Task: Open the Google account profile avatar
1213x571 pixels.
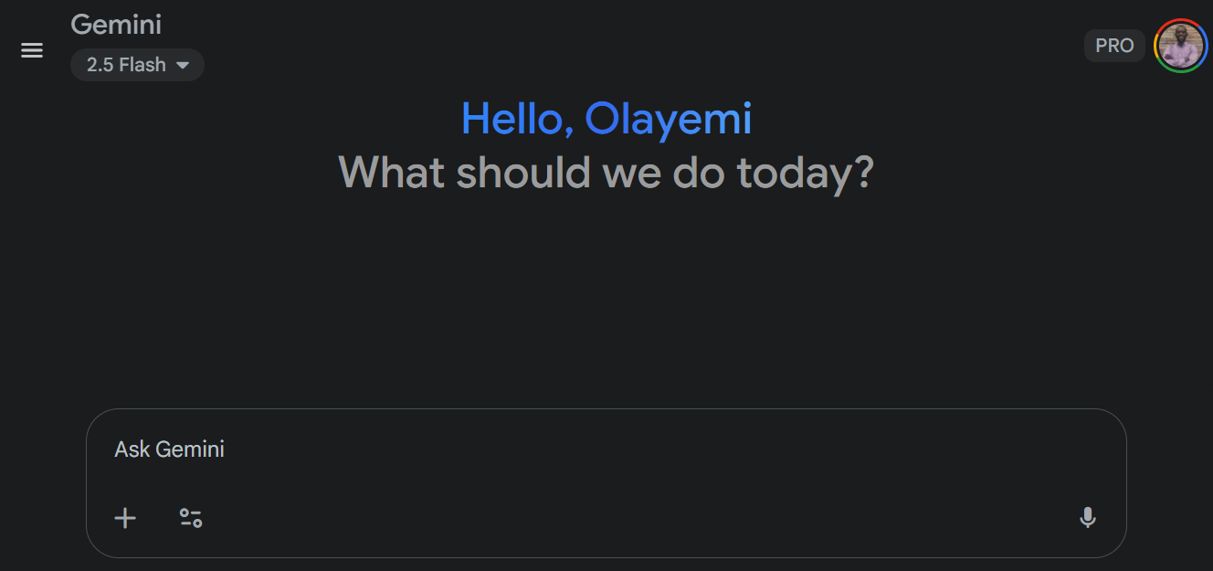Action: click(1180, 46)
